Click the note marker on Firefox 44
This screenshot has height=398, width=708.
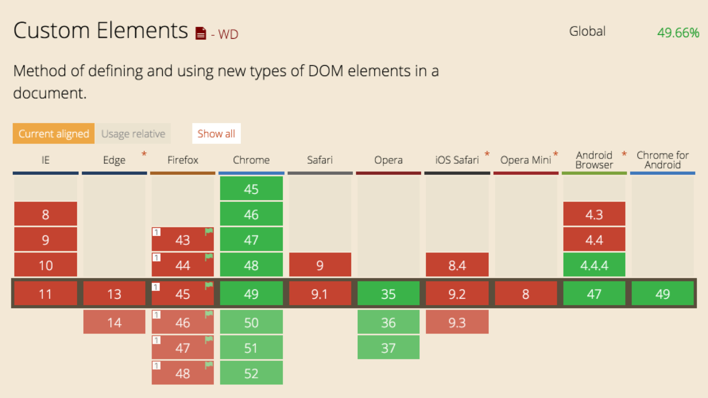pyautogui.click(x=157, y=258)
